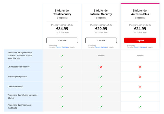This screenshot has height=114, width=164.
Task: Click green checkmark for Total Security Ottimizzatore dispositivo
Action: pos(62,67)
